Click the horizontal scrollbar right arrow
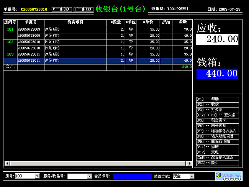Screen dimensions: 249x187 (189, 164)
